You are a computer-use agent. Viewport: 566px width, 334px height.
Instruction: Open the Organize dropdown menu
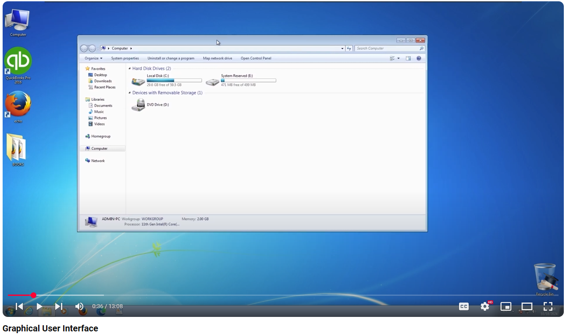pyautogui.click(x=93, y=58)
